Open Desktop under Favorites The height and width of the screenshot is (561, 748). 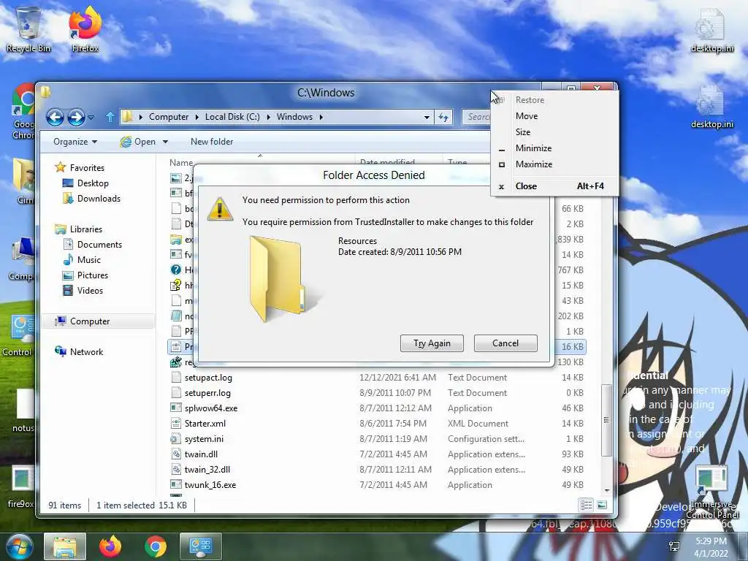click(86, 183)
